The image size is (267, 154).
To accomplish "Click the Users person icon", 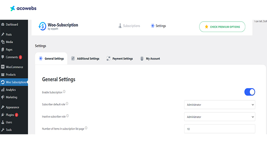I will coord(3,122).
